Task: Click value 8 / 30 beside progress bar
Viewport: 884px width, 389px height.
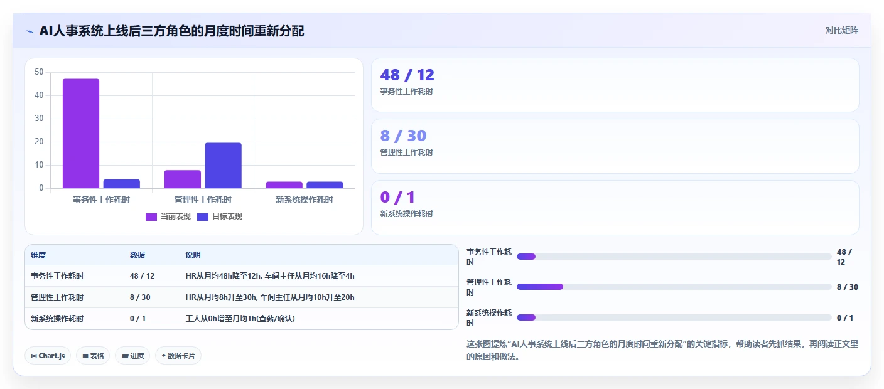Action: click(x=848, y=287)
